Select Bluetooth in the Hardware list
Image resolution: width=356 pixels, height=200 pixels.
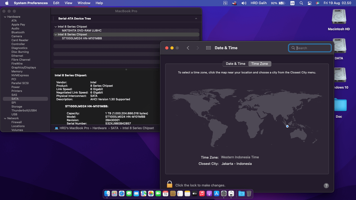pyautogui.click(x=18, y=32)
